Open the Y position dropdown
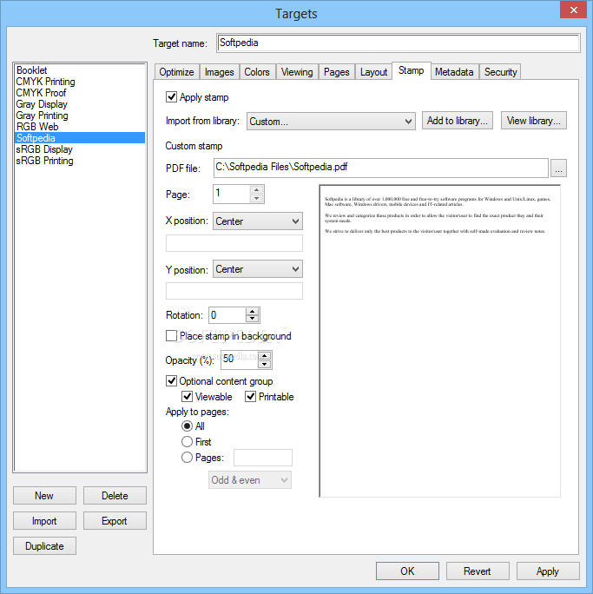Screen dimensions: 593x594 click(258, 269)
